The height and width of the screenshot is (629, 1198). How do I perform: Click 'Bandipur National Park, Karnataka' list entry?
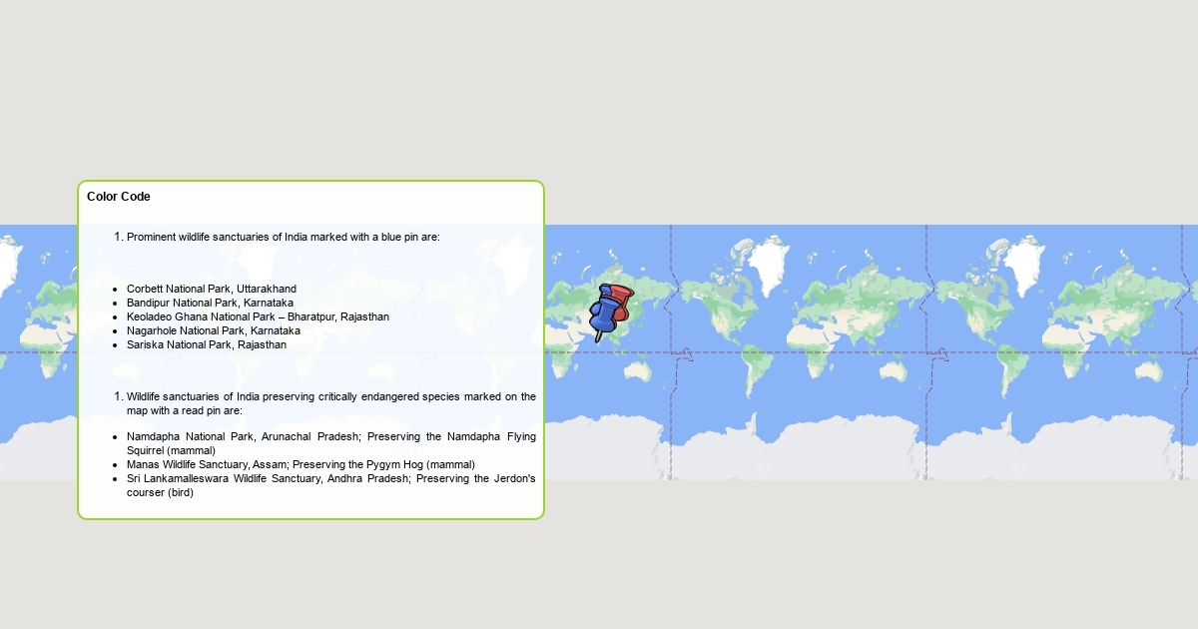[210, 303]
